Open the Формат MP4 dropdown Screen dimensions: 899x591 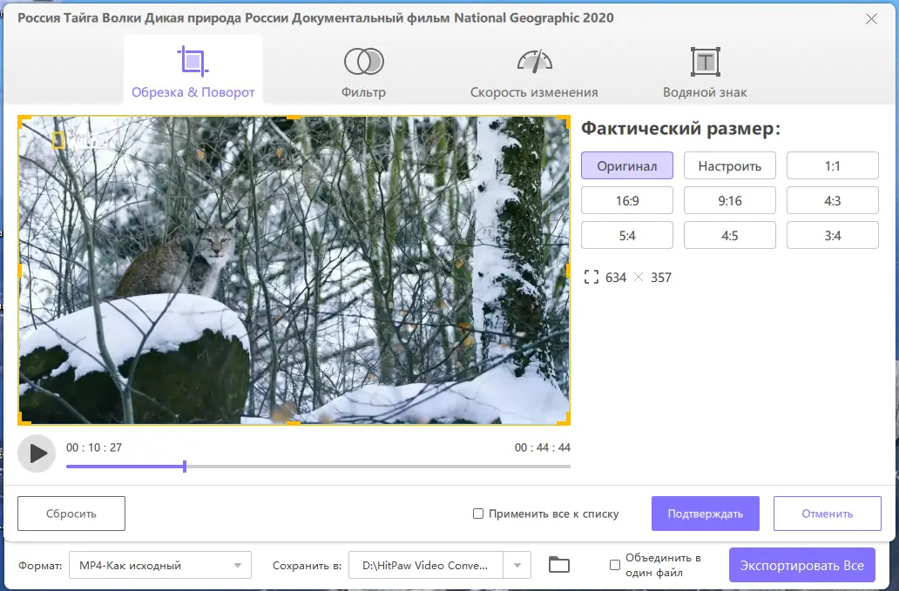point(160,564)
